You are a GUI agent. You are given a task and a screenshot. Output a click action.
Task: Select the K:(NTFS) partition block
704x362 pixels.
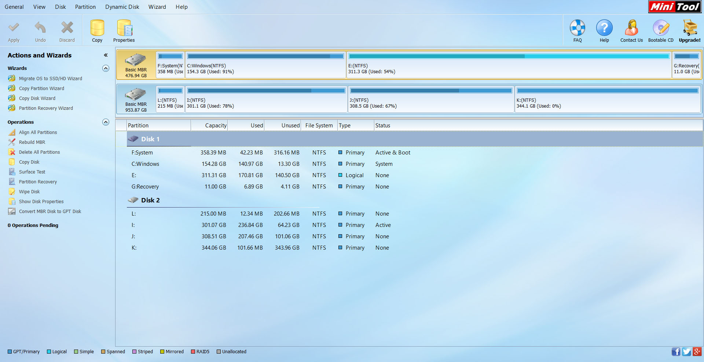pyautogui.click(x=608, y=99)
